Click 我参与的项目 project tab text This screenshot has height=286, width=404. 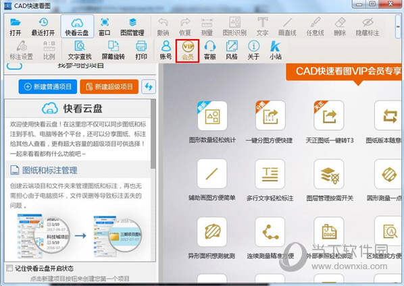pos(81,66)
